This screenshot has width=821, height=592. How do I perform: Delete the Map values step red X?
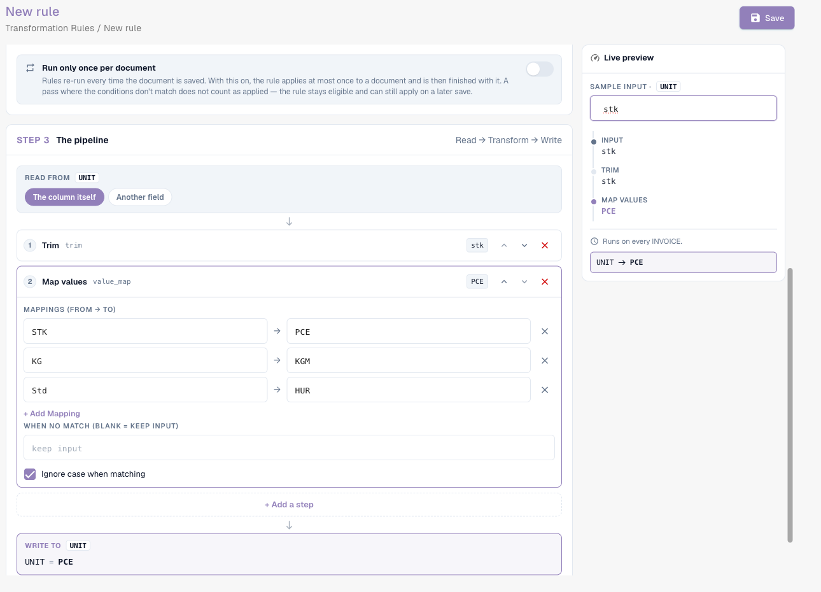545,281
